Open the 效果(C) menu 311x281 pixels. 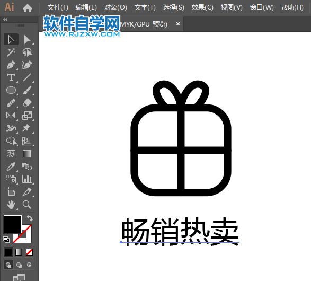(202, 7)
